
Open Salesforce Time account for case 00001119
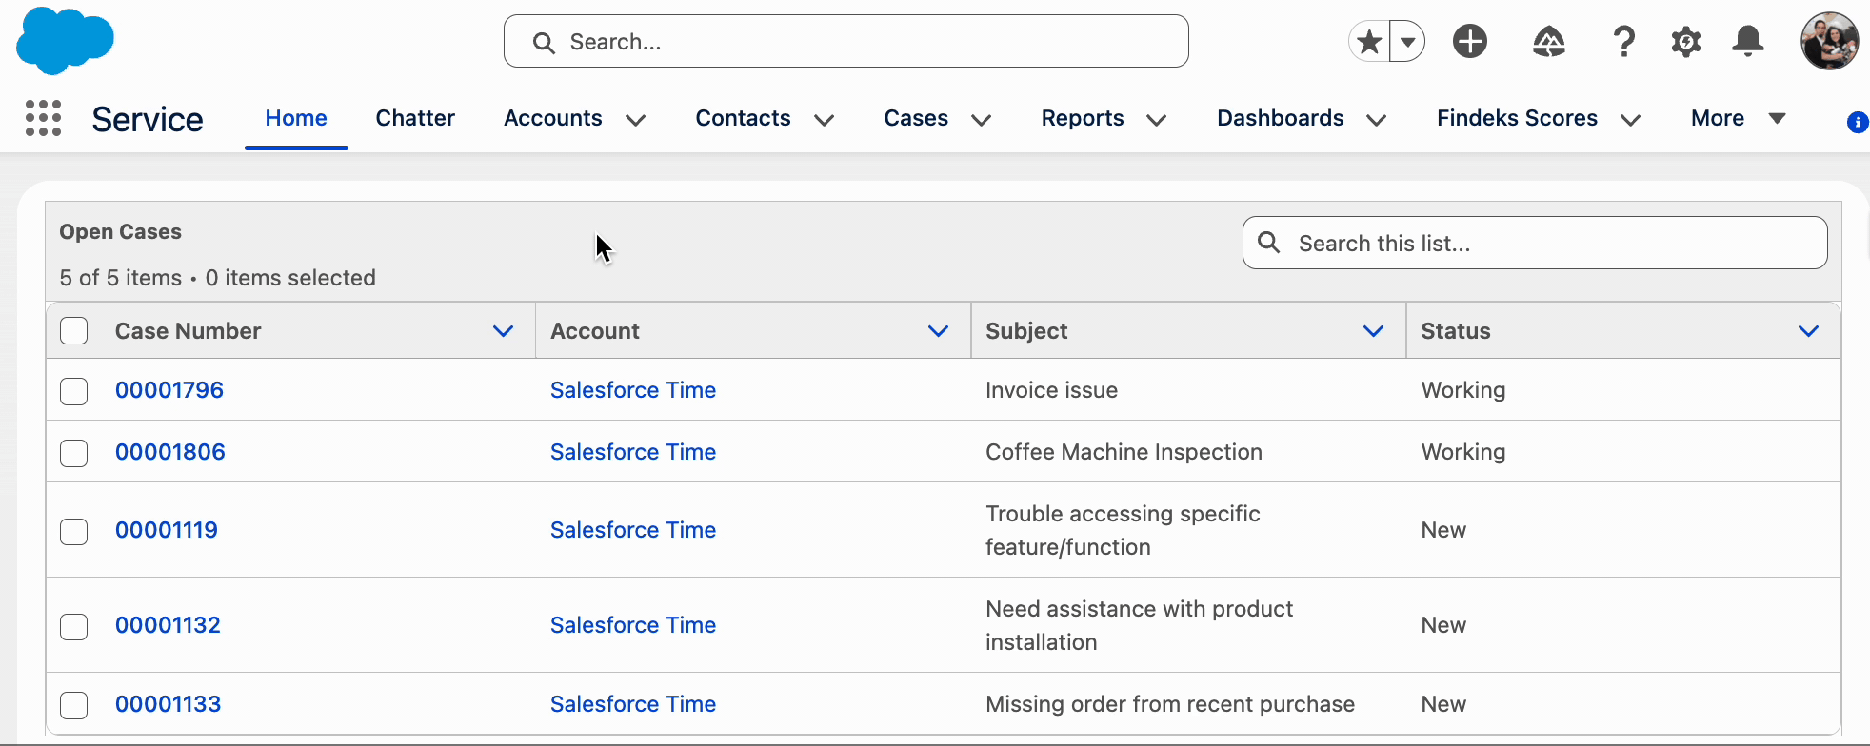tap(632, 530)
